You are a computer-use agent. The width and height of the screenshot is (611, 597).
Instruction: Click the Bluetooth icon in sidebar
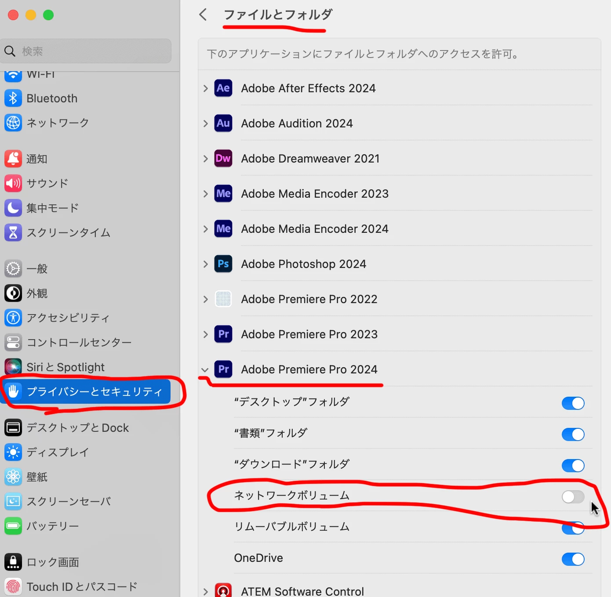(x=13, y=98)
